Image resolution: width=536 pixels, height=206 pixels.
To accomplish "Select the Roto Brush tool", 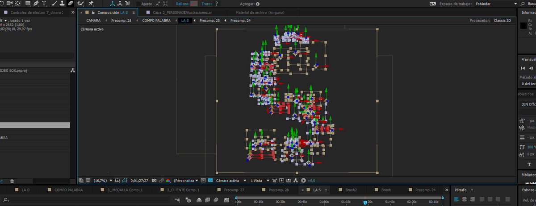I will (80, 3).
